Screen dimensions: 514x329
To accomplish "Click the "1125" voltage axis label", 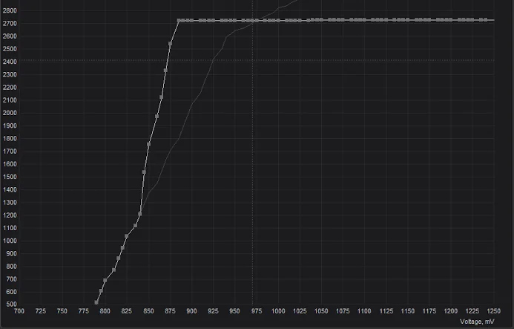I will (x=386, y=311).
